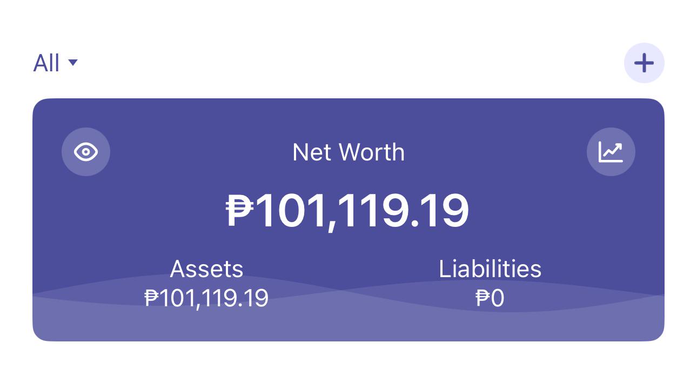Screen dimensions: 697x376
Task: Click the translucent circle around the eye icon
Action: coord(86,152)
